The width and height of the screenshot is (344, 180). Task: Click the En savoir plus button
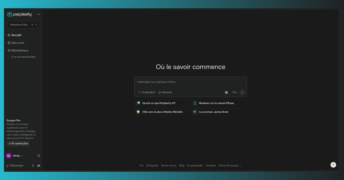(18, 144)
